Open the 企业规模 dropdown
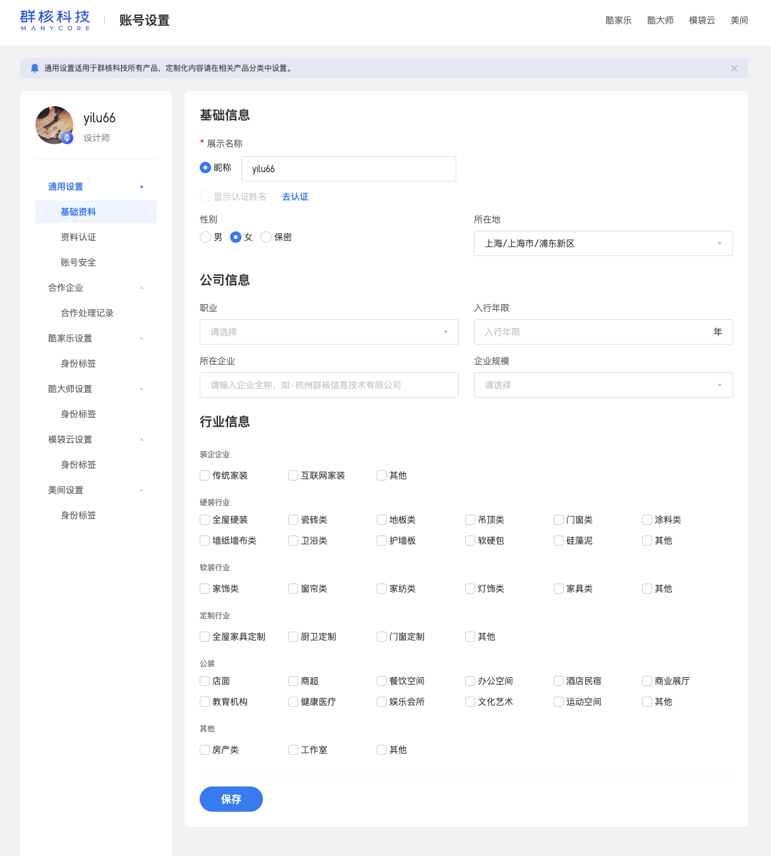The image size is (771, 856). [604, 385]
